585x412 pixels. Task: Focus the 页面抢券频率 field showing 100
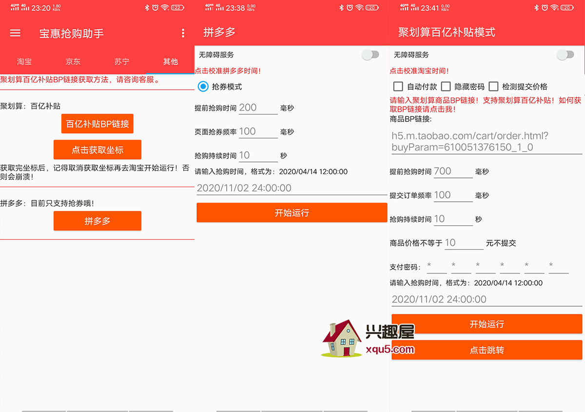pyautogui.click(x=258, y=132)
